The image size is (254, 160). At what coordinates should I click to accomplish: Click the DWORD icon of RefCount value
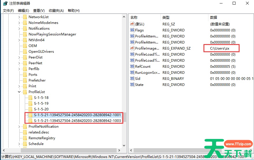(132, 66)
